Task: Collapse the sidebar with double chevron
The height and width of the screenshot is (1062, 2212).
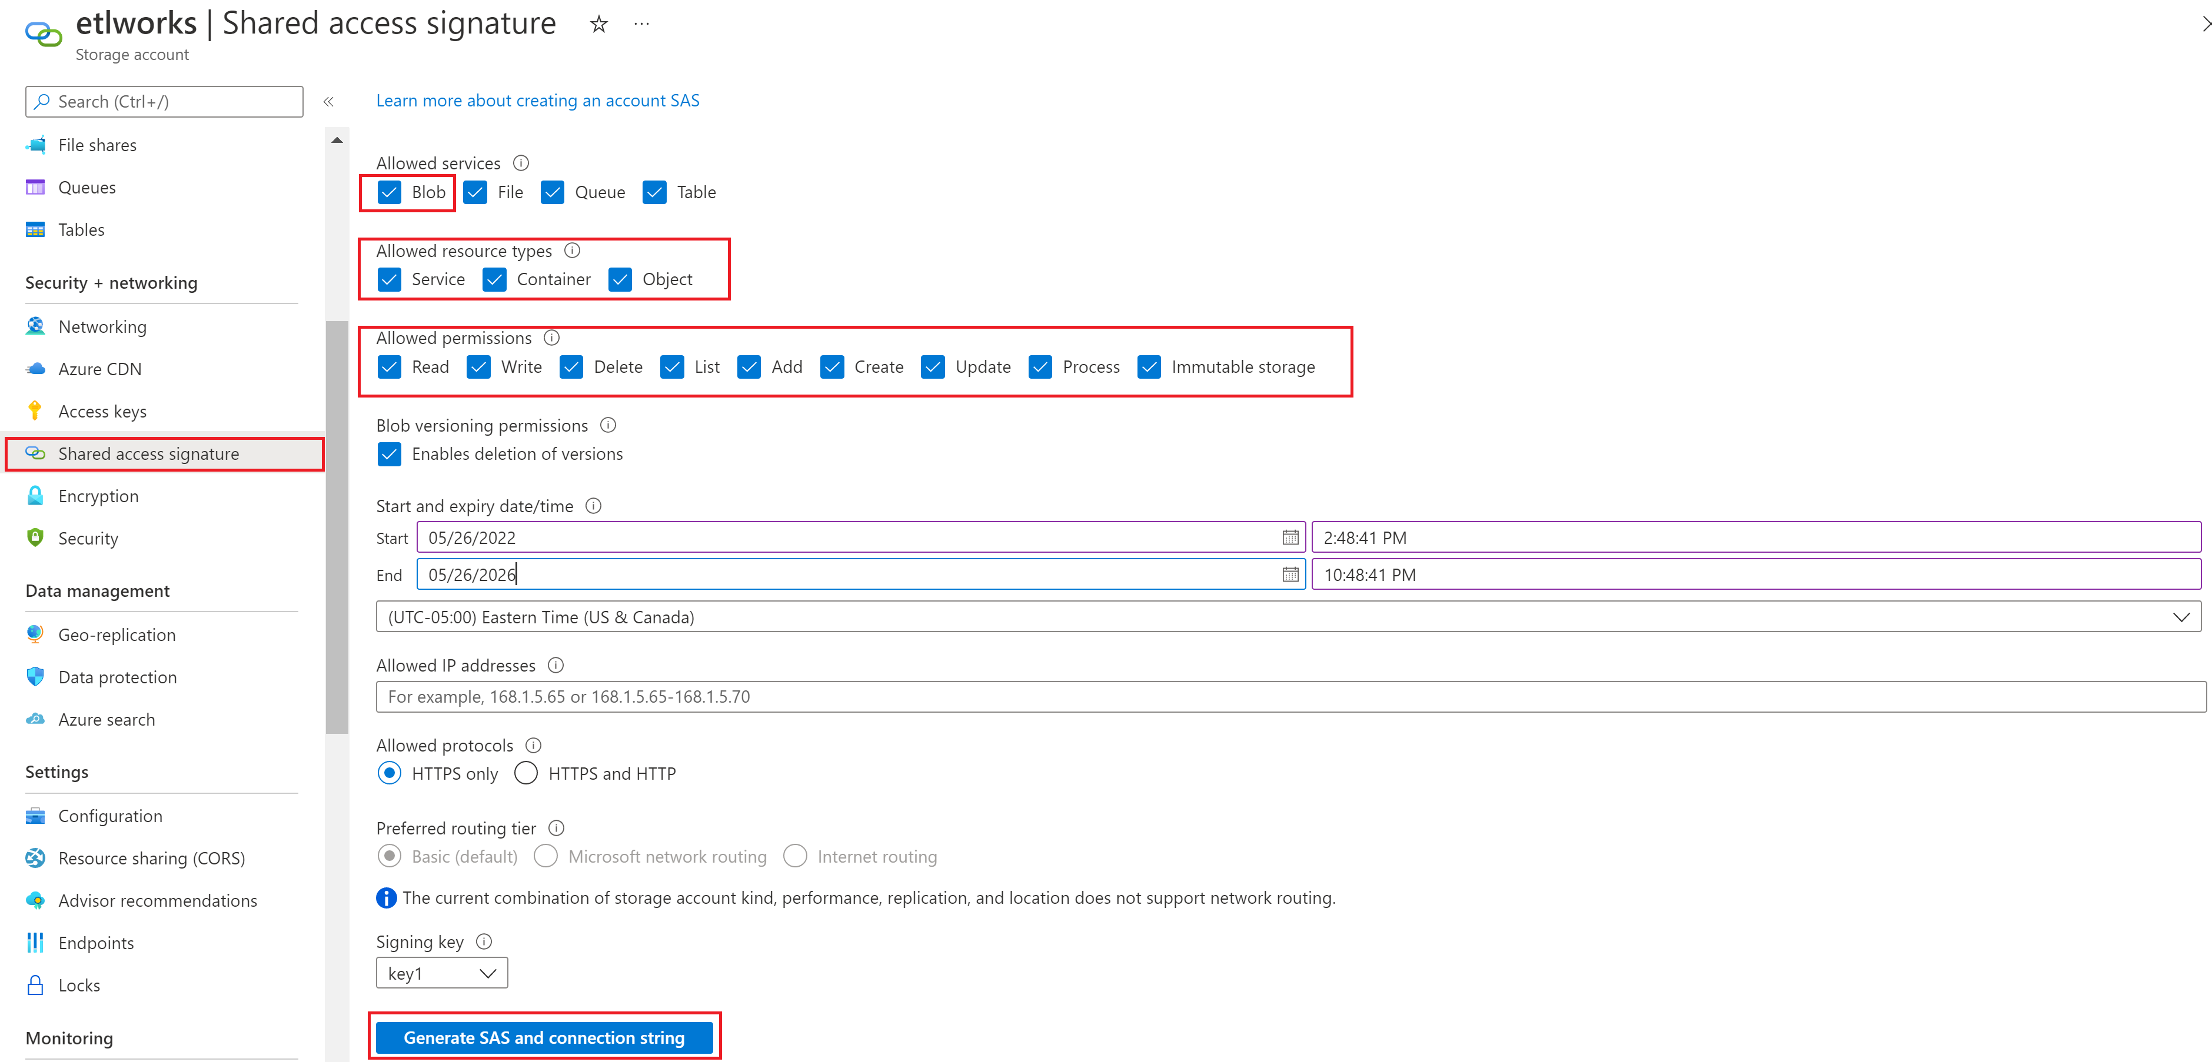Action: (x=328, y=102)
